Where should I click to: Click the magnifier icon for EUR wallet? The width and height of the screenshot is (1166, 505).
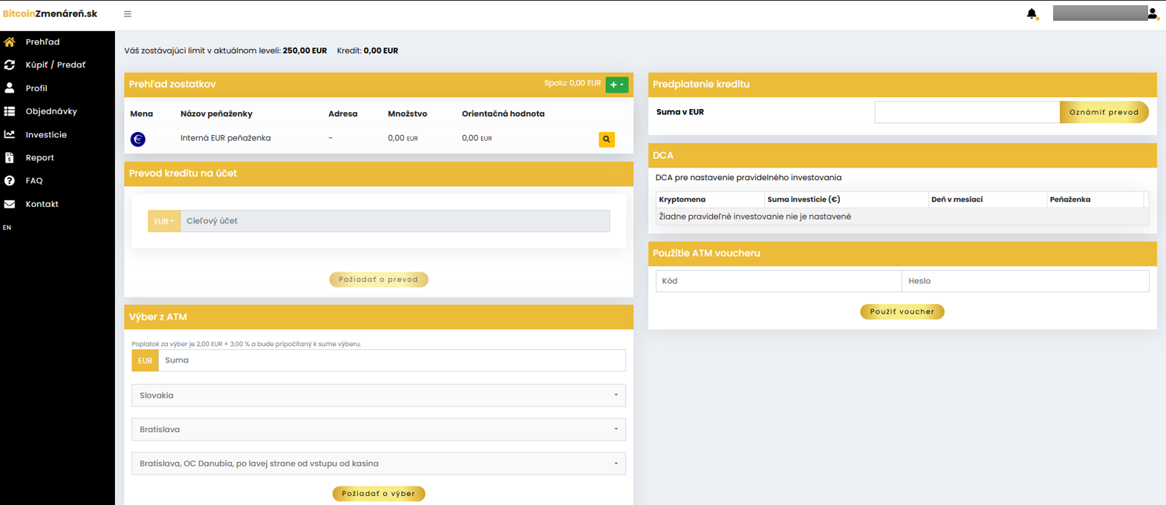607,139
